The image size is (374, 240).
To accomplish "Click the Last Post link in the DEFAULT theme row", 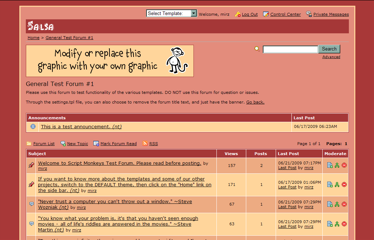I will [287, 187].
